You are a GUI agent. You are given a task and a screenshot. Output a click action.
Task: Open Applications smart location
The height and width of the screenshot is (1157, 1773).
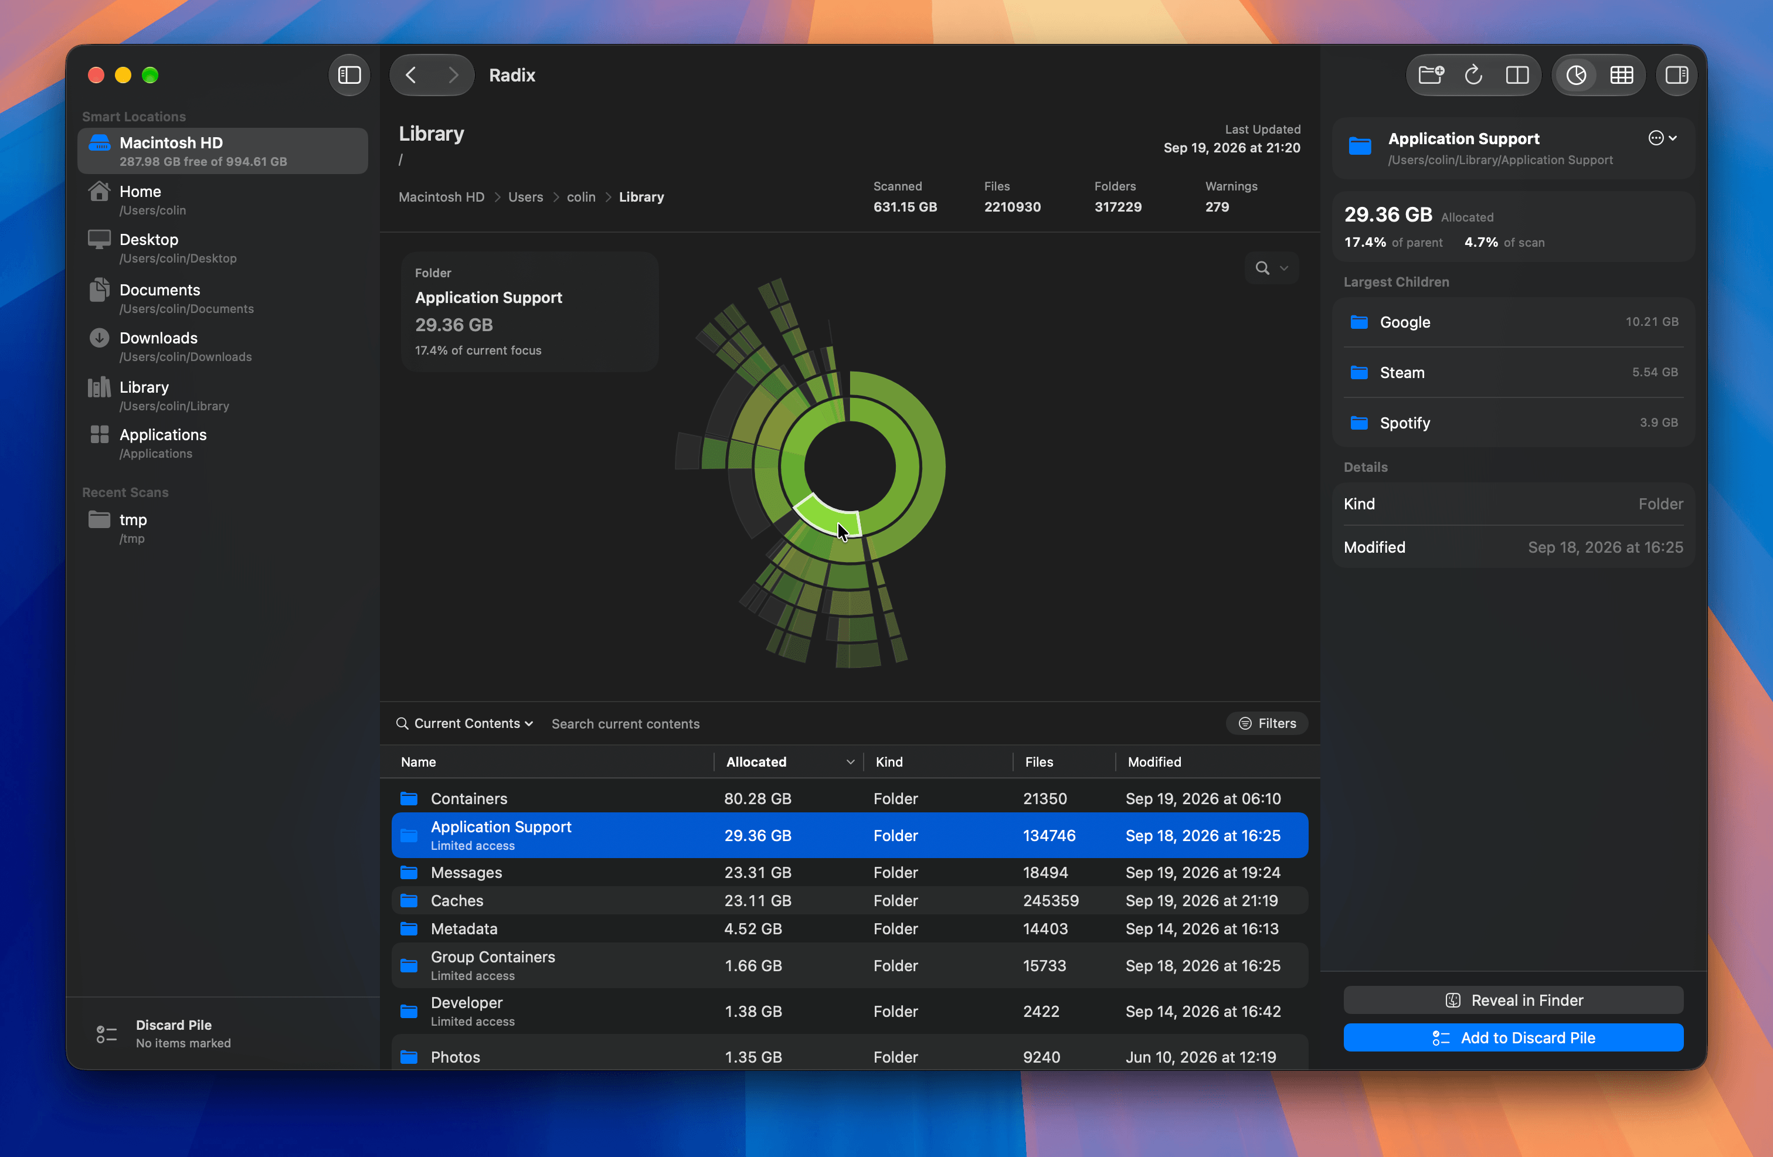223,443
